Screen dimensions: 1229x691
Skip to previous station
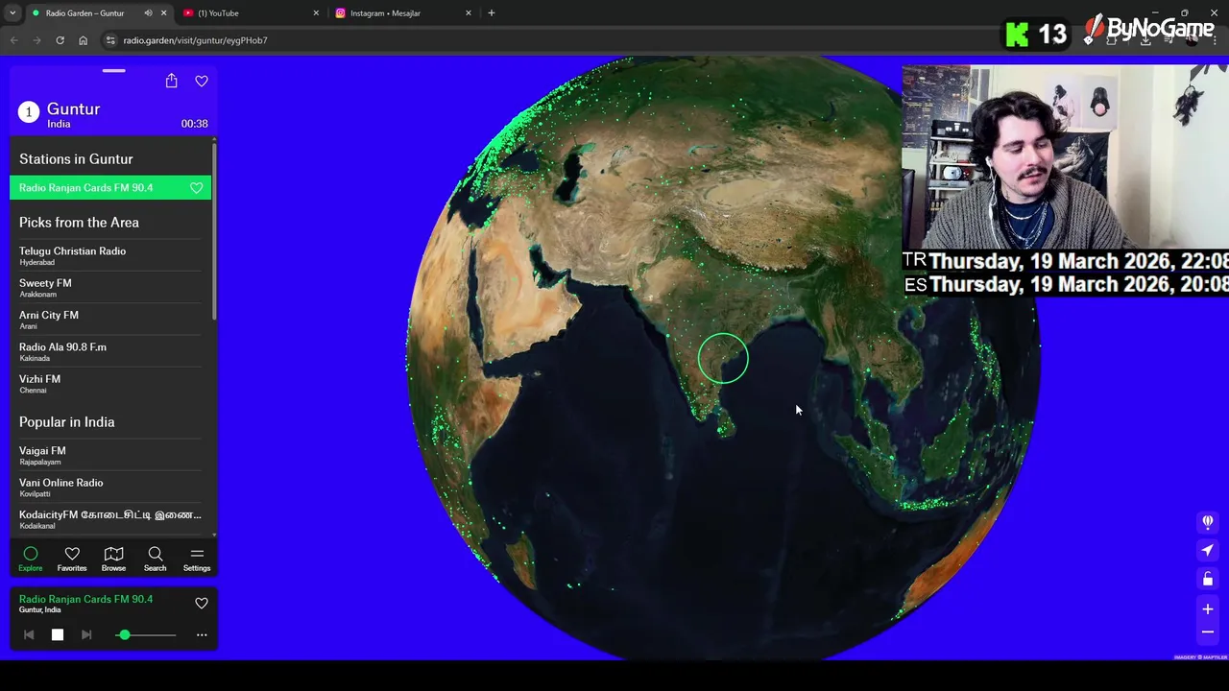point(29,634)
